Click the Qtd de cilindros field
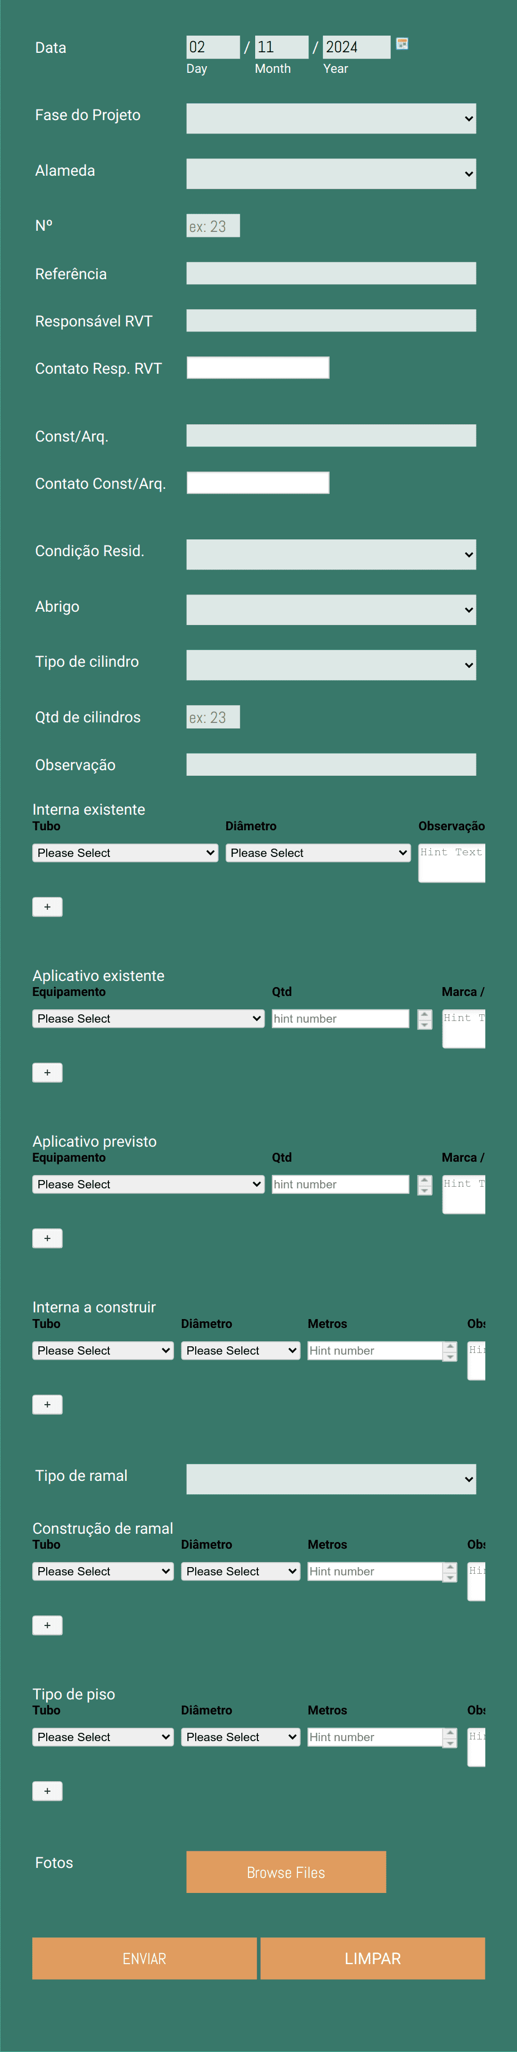This screenshot has width=517, height=2052. [213, 717]
